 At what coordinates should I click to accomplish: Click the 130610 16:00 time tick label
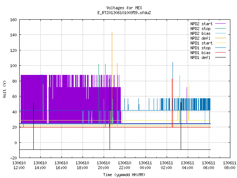pos(61,165)
